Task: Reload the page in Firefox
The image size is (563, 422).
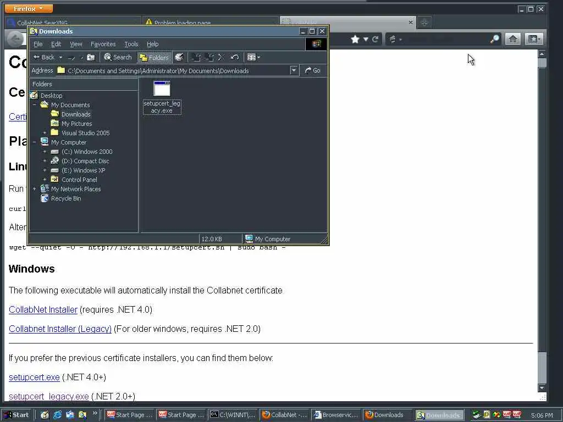Action: pyautogui.click(x=375, y=39)
